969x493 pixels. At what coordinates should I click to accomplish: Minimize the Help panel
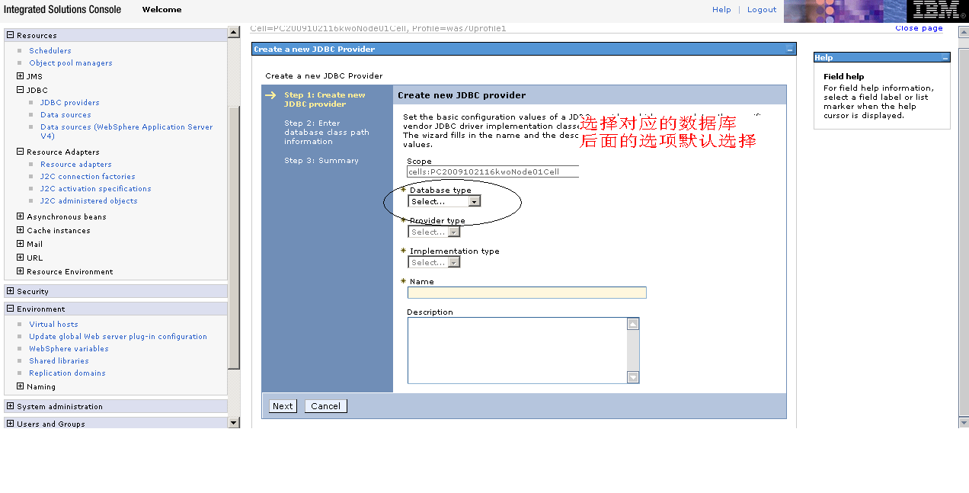tap(945, 57)
